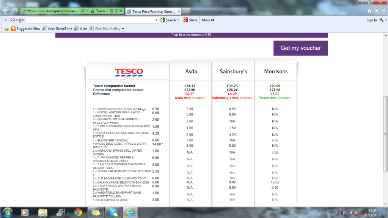Launch Google Chrome from the taskbar
Image resolution: width=388 pixels, height=218 pixels.
coord(78,212)
